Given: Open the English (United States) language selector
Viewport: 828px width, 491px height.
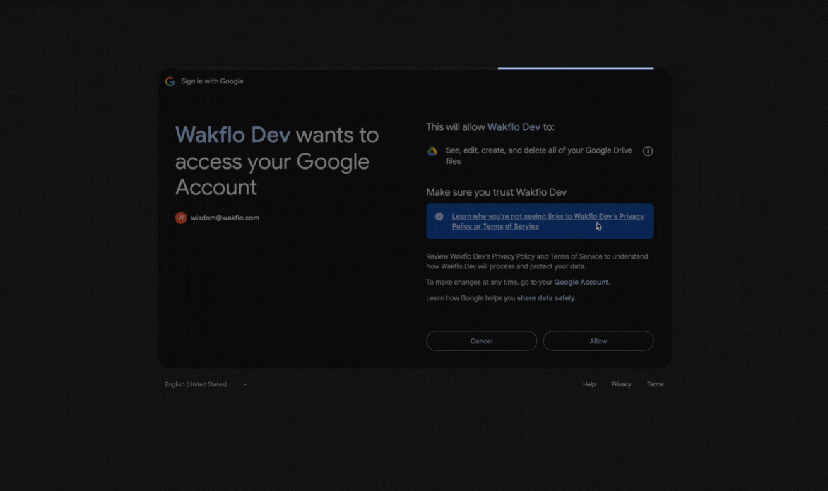Looking at the screenshot, I should 195,384.
